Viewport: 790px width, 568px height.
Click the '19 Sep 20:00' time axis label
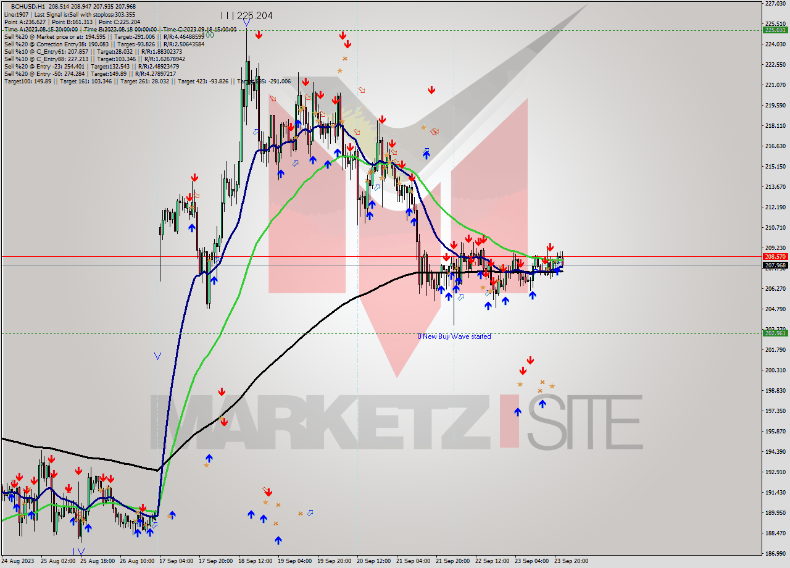click(x=335, y=562)
